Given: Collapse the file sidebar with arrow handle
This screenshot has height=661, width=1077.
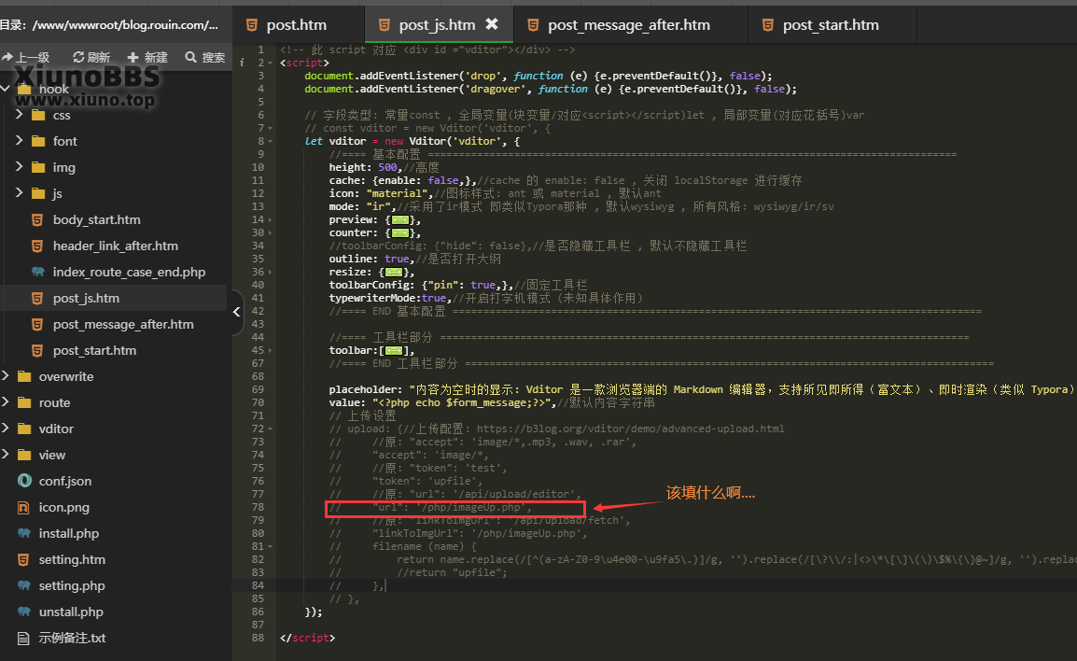Looking at the screenshot, I should click(x=237, y=312).
